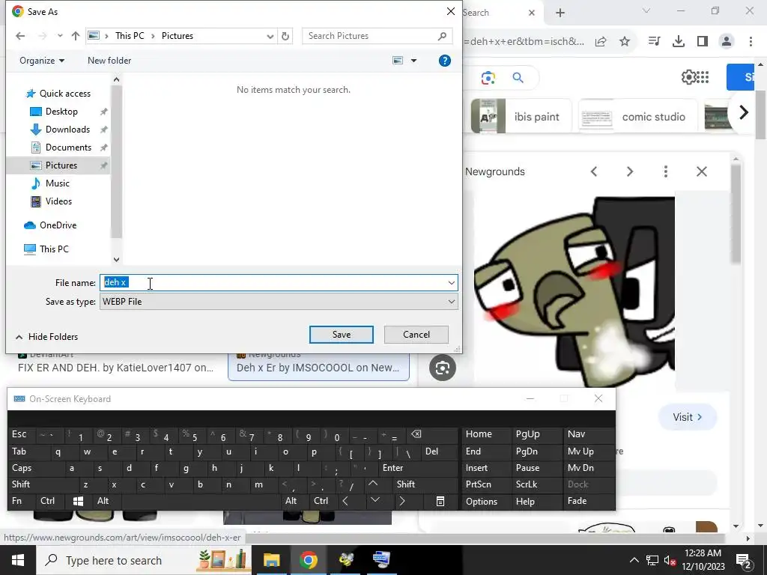Open FIX ER AND DEH DeviantArt result
The width and height of the screenshot is (767, 575).
click(116, 368)
